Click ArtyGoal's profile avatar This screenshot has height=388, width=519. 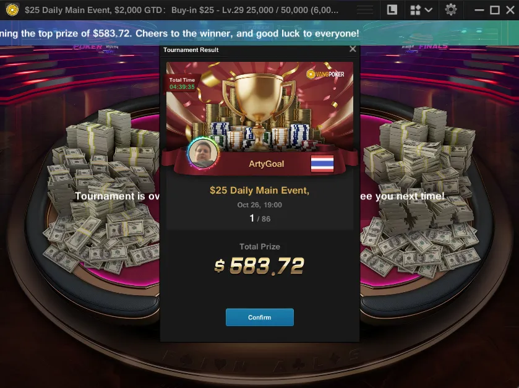tap(204, 153)
